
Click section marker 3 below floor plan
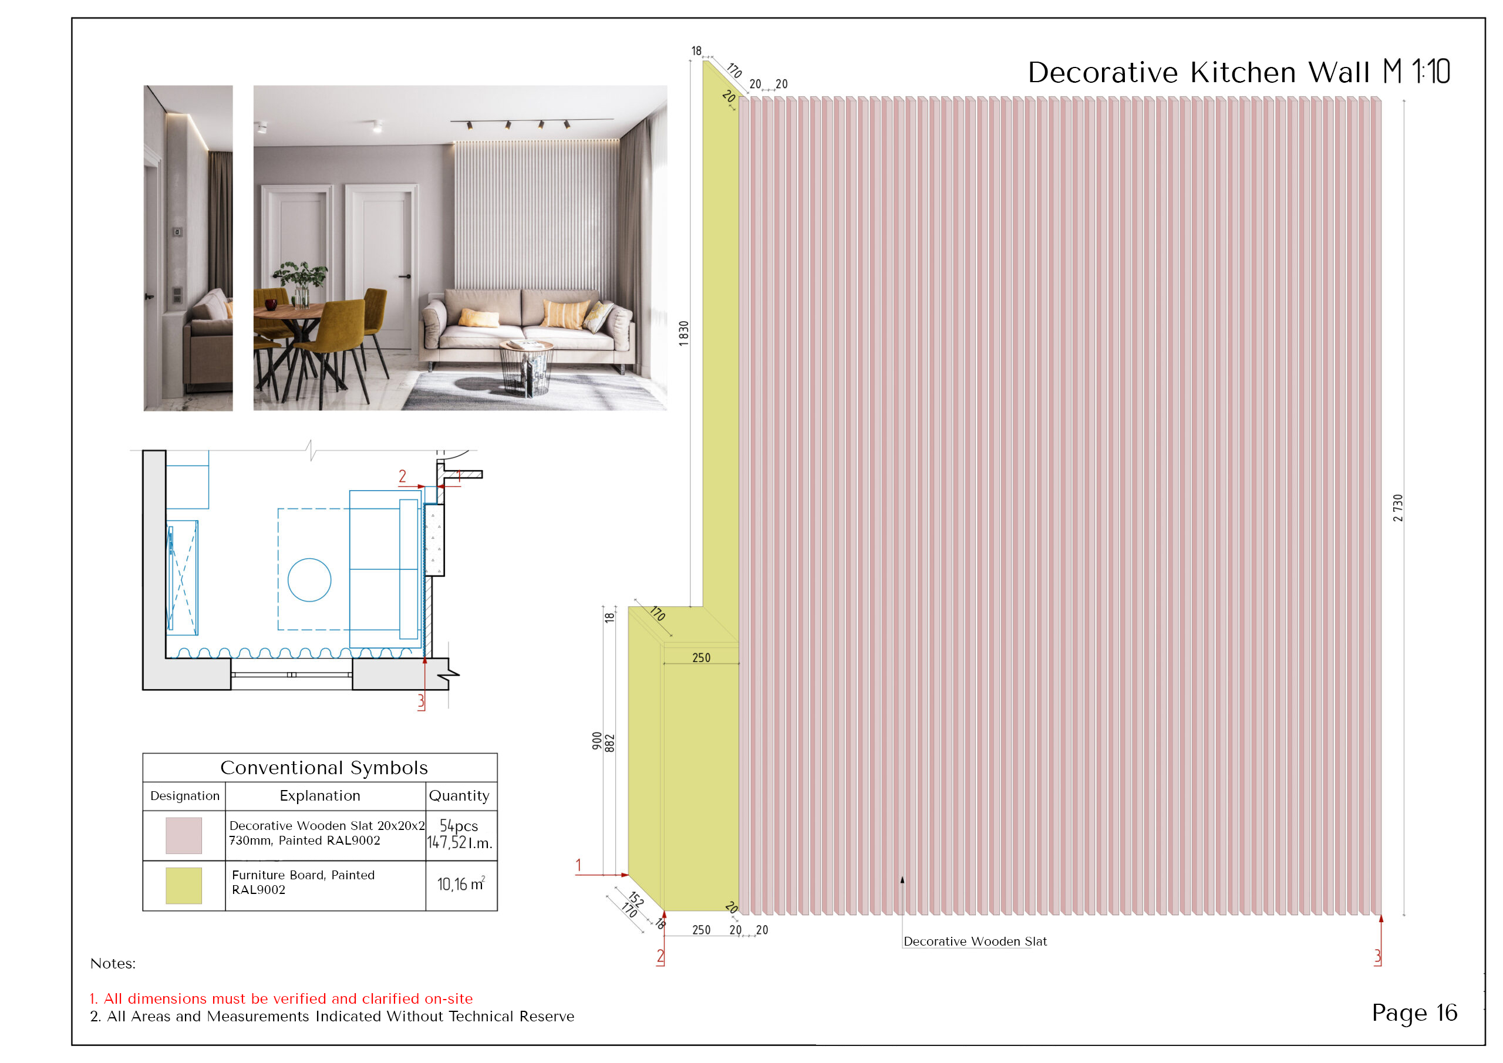click(x=421, y=701)
